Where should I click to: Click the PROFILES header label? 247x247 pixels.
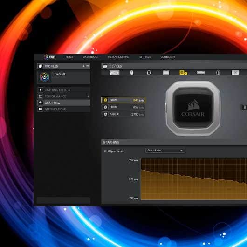pos(51,66)
